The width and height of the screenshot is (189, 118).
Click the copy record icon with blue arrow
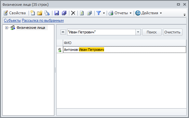click(47, 13)
